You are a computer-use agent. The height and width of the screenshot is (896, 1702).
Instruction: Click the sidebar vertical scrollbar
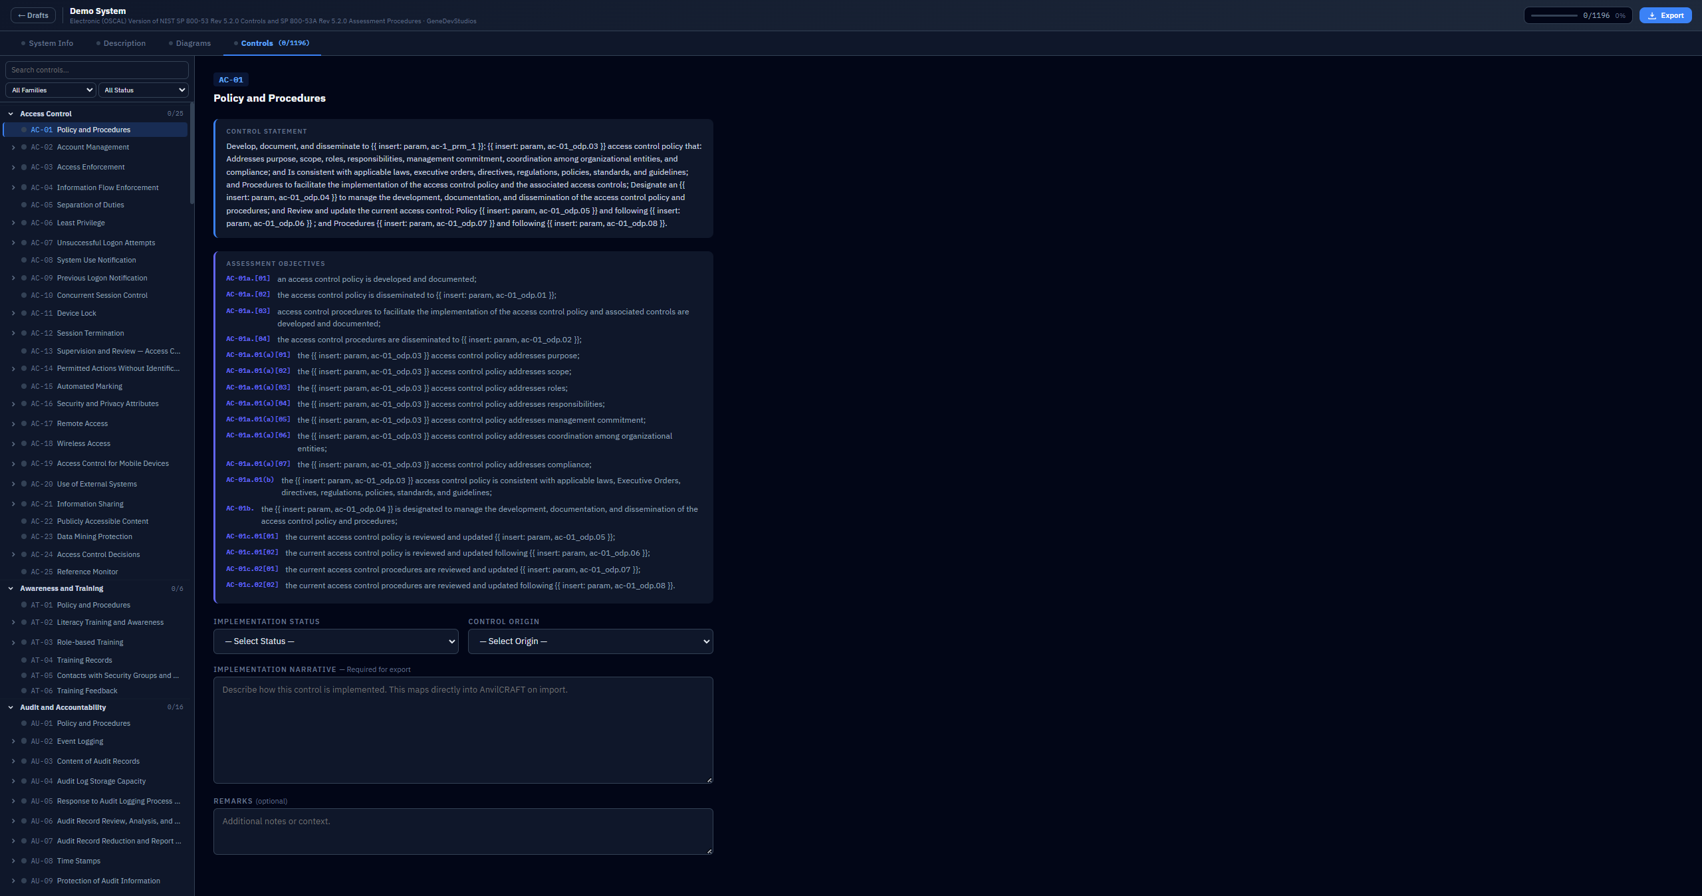[192, 153]
